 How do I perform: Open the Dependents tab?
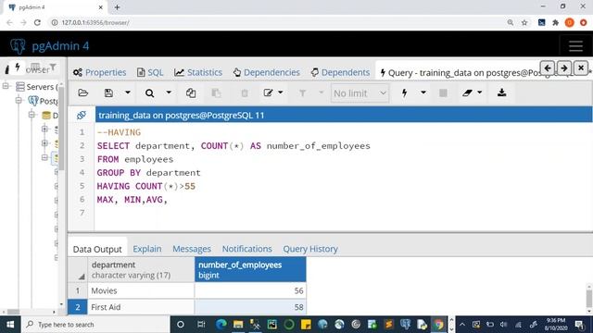pos(340,72)
